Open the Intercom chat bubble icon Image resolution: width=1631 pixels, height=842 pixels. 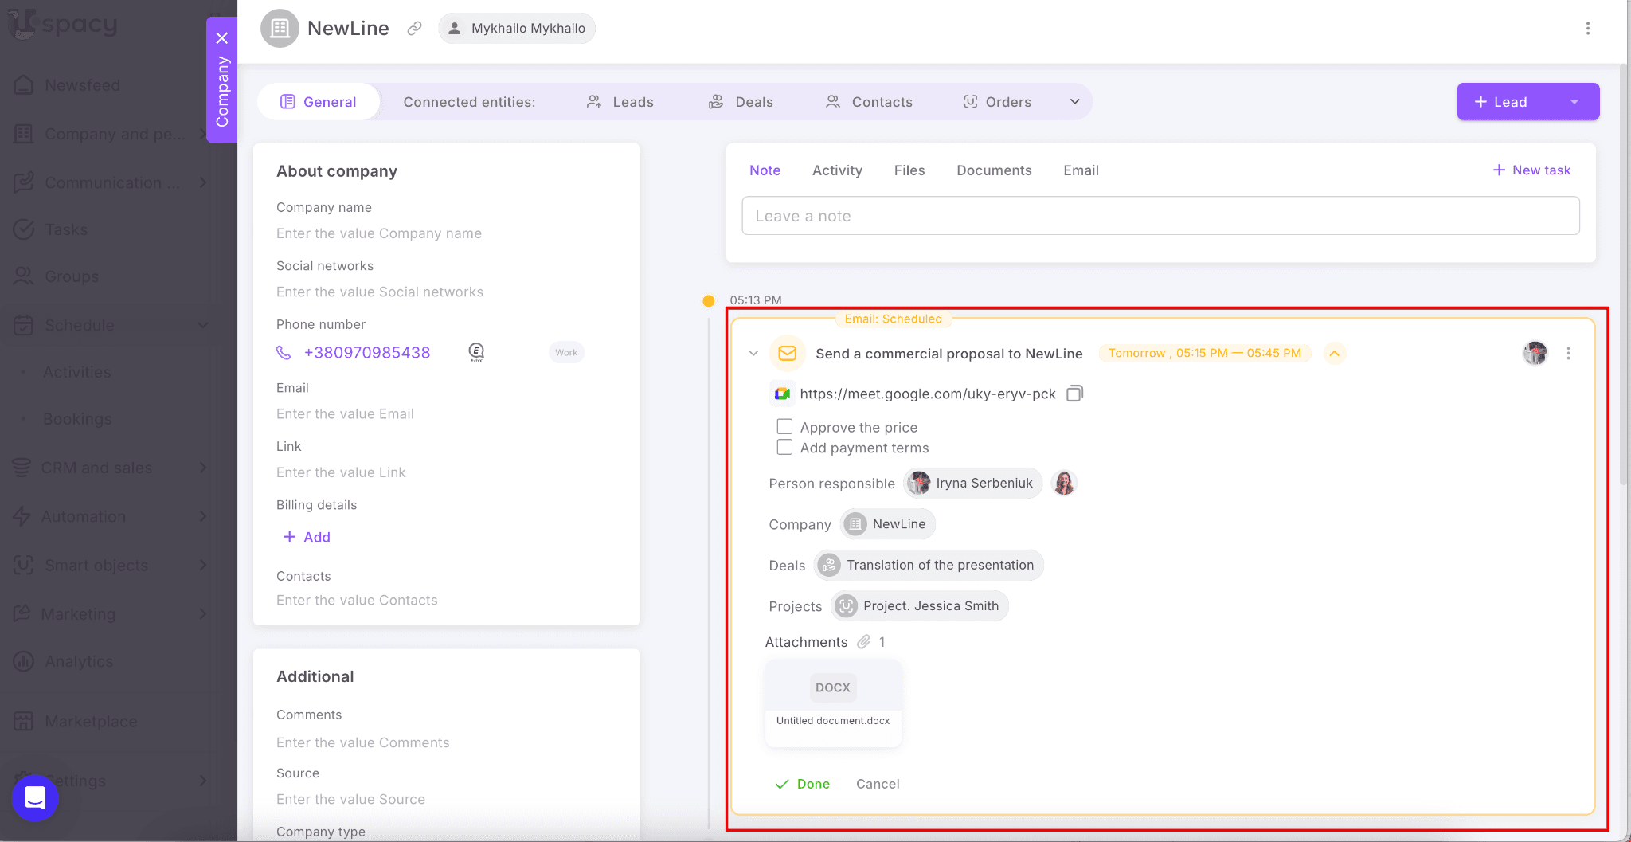click(x=35, y=797)
